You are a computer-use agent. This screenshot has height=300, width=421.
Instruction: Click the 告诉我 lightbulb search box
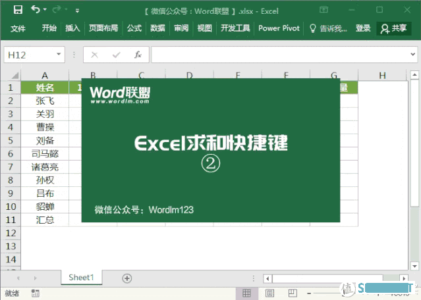(x=328, y=28)
